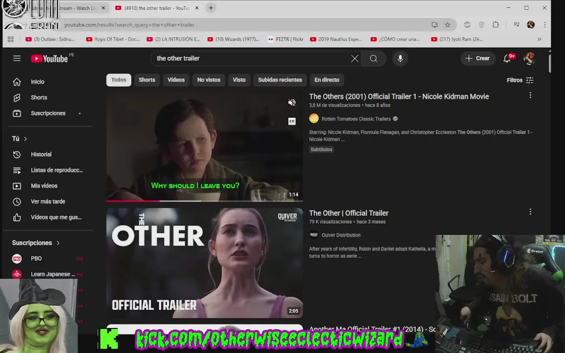
Task: Unmute the preview with the muted speaker icon
Action: click(x=292, y=102)
